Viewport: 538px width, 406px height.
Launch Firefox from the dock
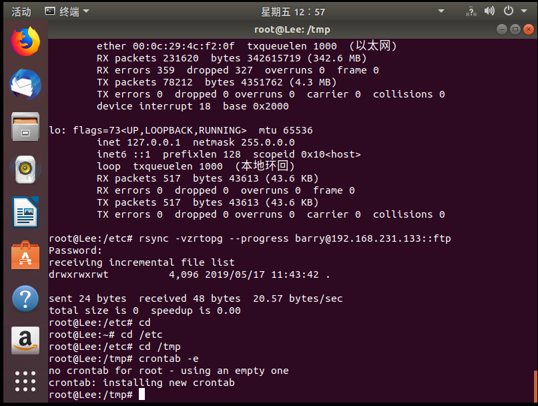click(25, 43)
